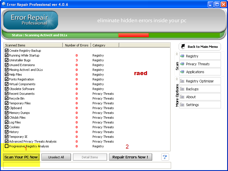Enable Progressive Registry Analysis checkbox
The height and width of the screenshot is (171, 228).
coord(6,146)
